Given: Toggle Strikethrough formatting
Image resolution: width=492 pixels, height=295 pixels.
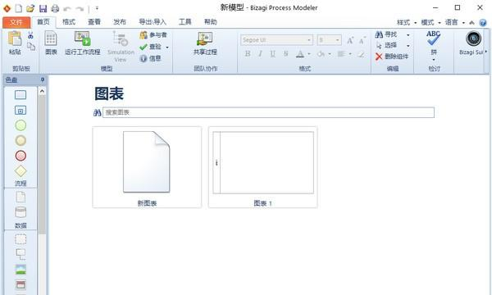Looking at the screenshot, I should point(285,54).
